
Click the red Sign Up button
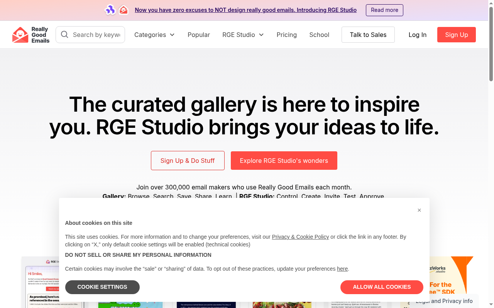coord(457,35)
